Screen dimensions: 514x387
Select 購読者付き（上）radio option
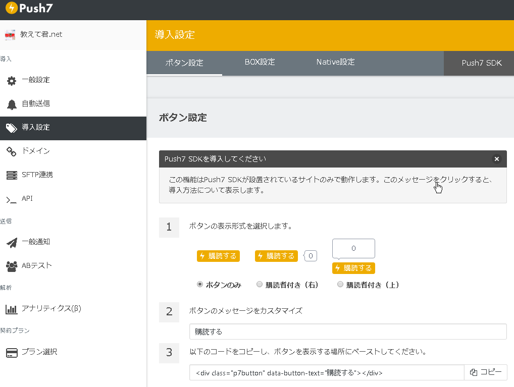coord(340,284)
